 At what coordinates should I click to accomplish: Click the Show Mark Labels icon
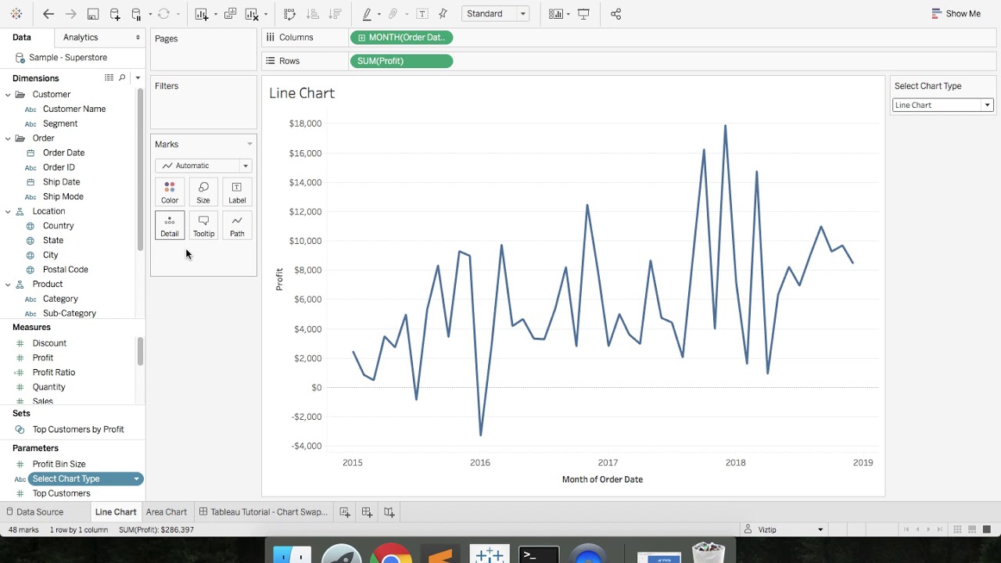click(422, 14)
